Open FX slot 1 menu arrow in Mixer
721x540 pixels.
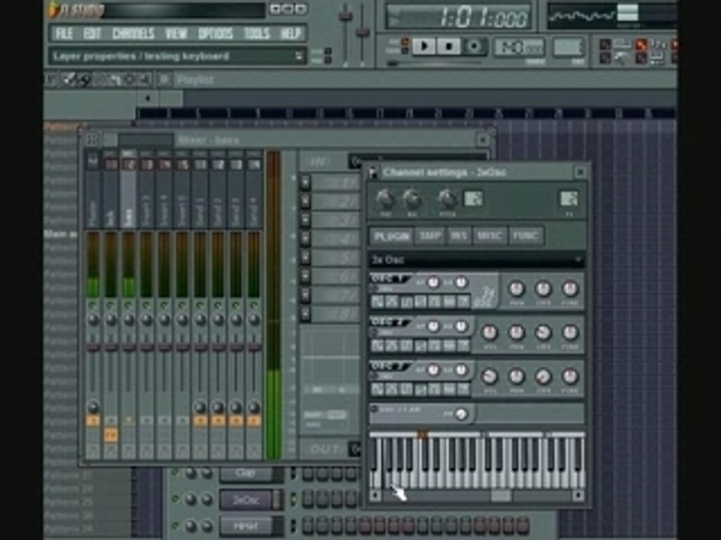pos(306,183)
